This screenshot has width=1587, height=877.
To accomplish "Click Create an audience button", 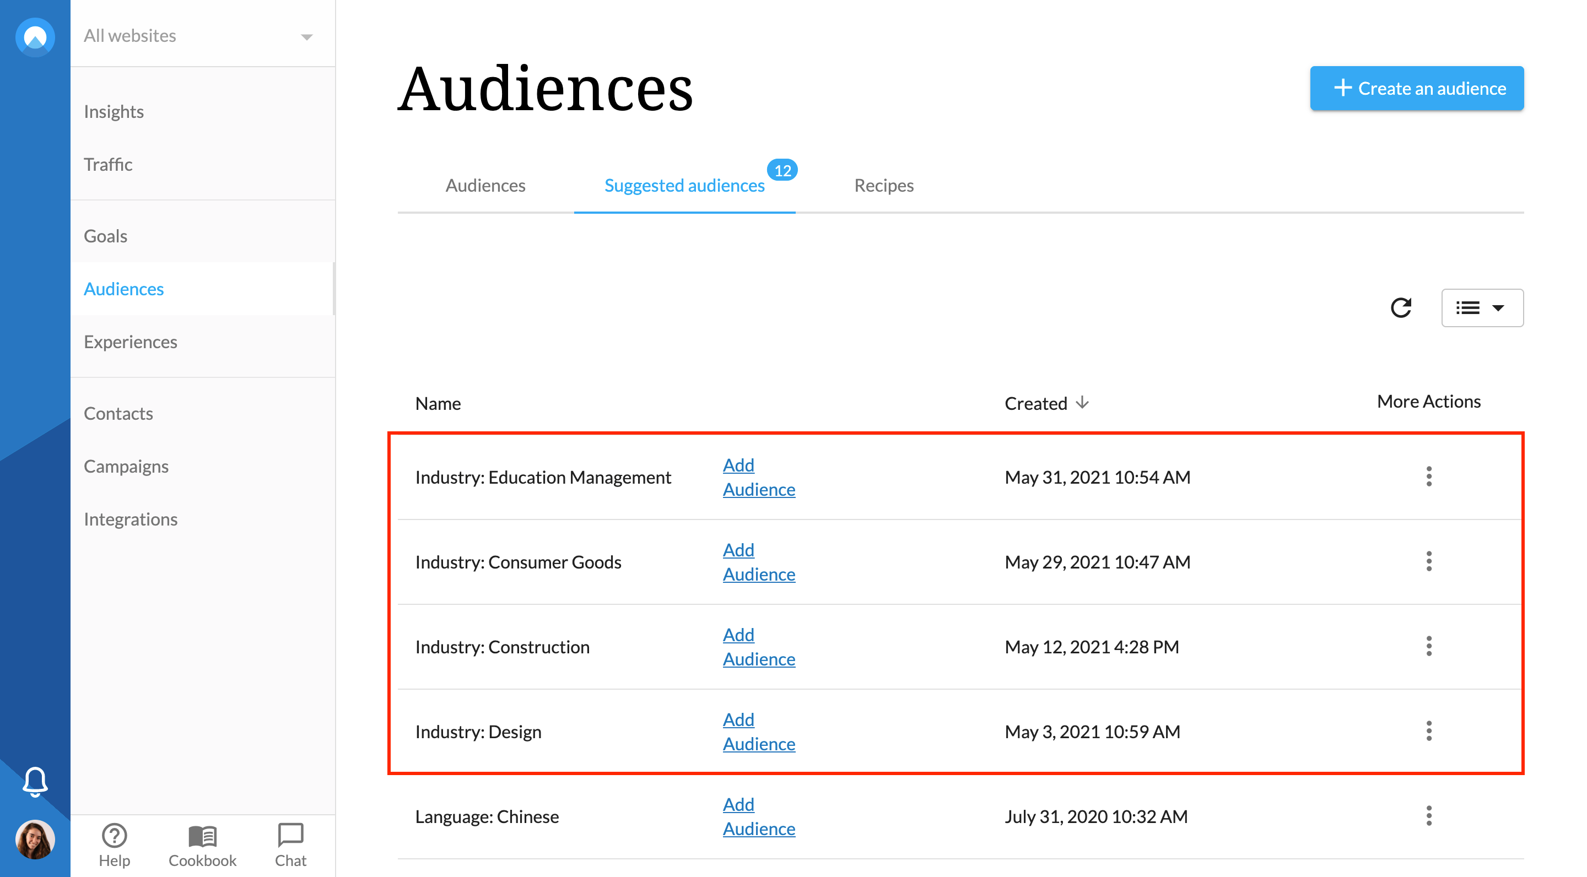I will pos(1416,88).
